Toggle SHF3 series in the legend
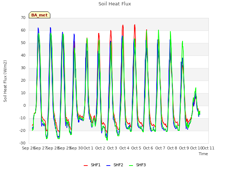Image resolution: width=230 pixels, height=172 pixels. pos(137,165)
